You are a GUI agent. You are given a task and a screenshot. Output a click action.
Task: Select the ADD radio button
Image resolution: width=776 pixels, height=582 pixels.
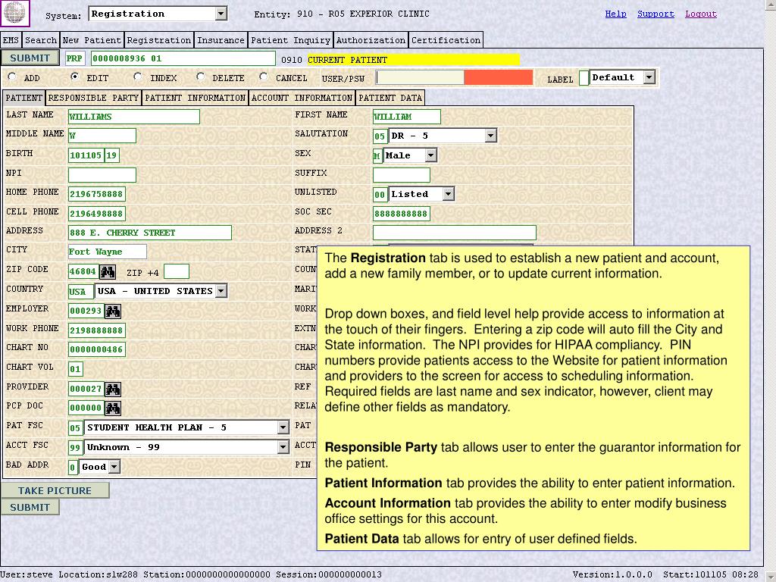tap(12, 77)
